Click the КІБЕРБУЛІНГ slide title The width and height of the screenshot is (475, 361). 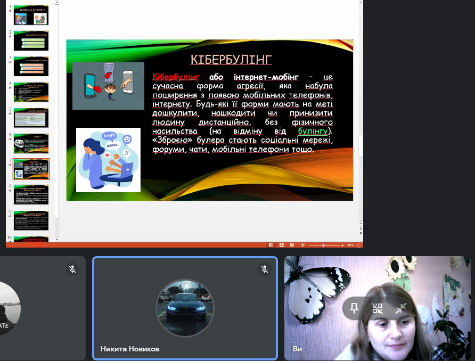pos(231,60)
